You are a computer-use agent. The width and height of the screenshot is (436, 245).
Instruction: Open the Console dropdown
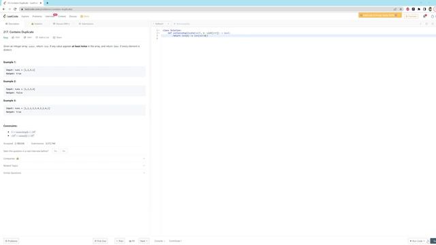click(x=159, y=241)
